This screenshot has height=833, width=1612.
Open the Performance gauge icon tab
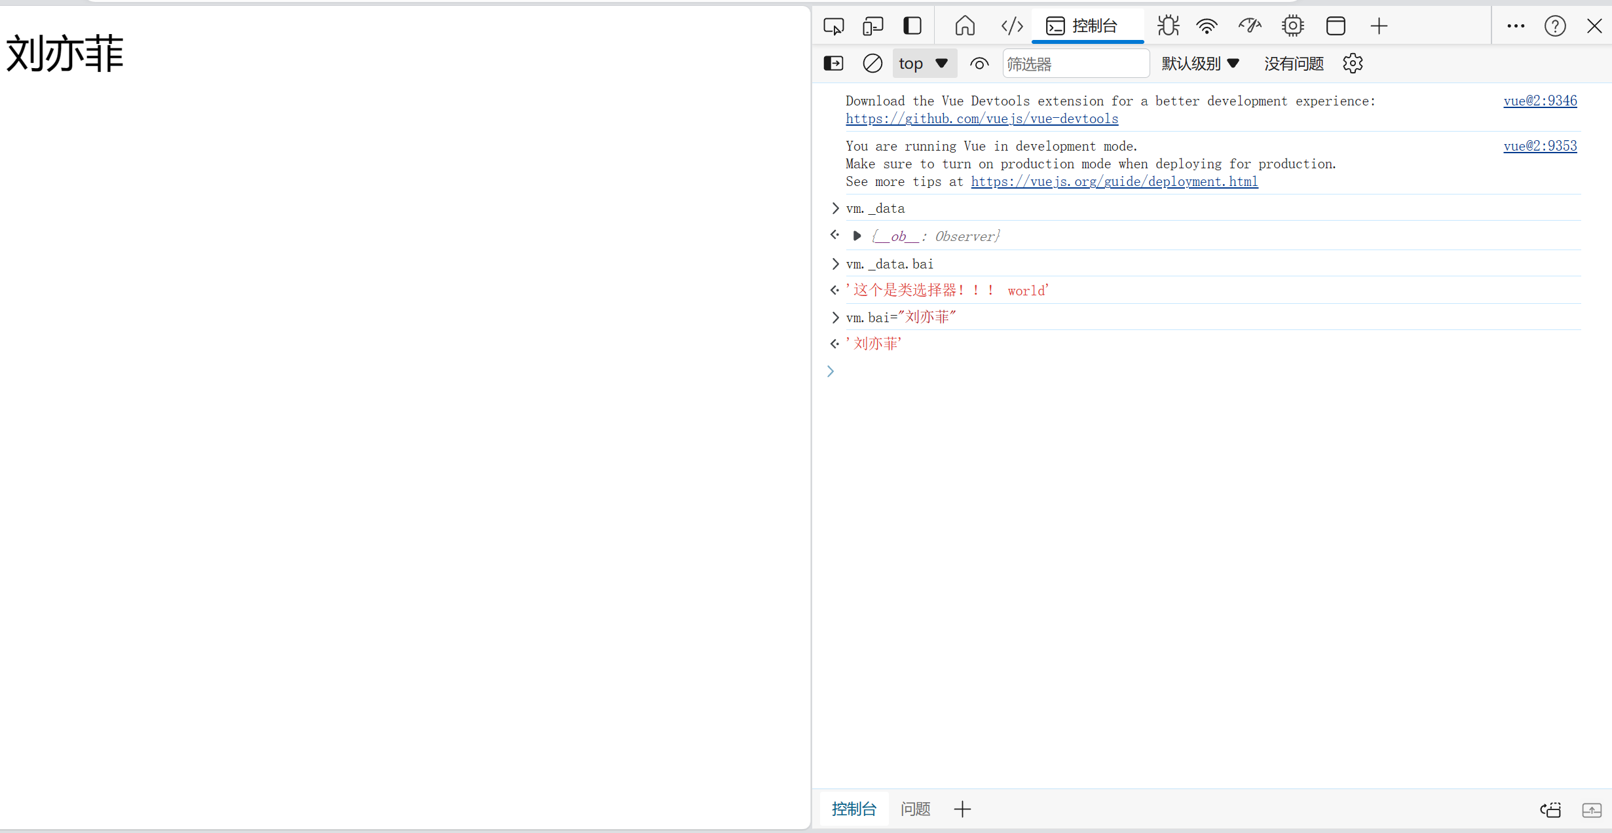pyautogui.click(x=1249, y=26)
